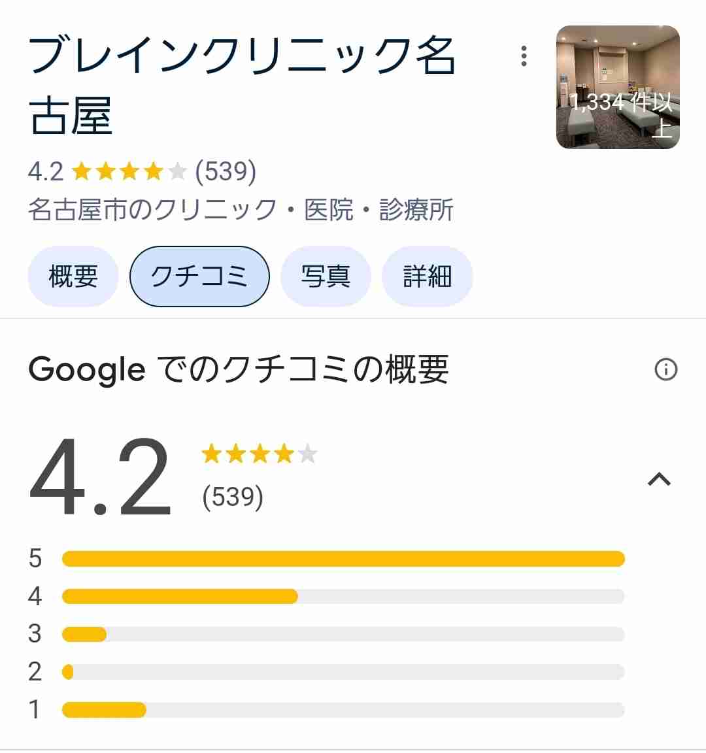Filter reviews by the 4-star bar
706x753 pixels.
pos(343,596)
